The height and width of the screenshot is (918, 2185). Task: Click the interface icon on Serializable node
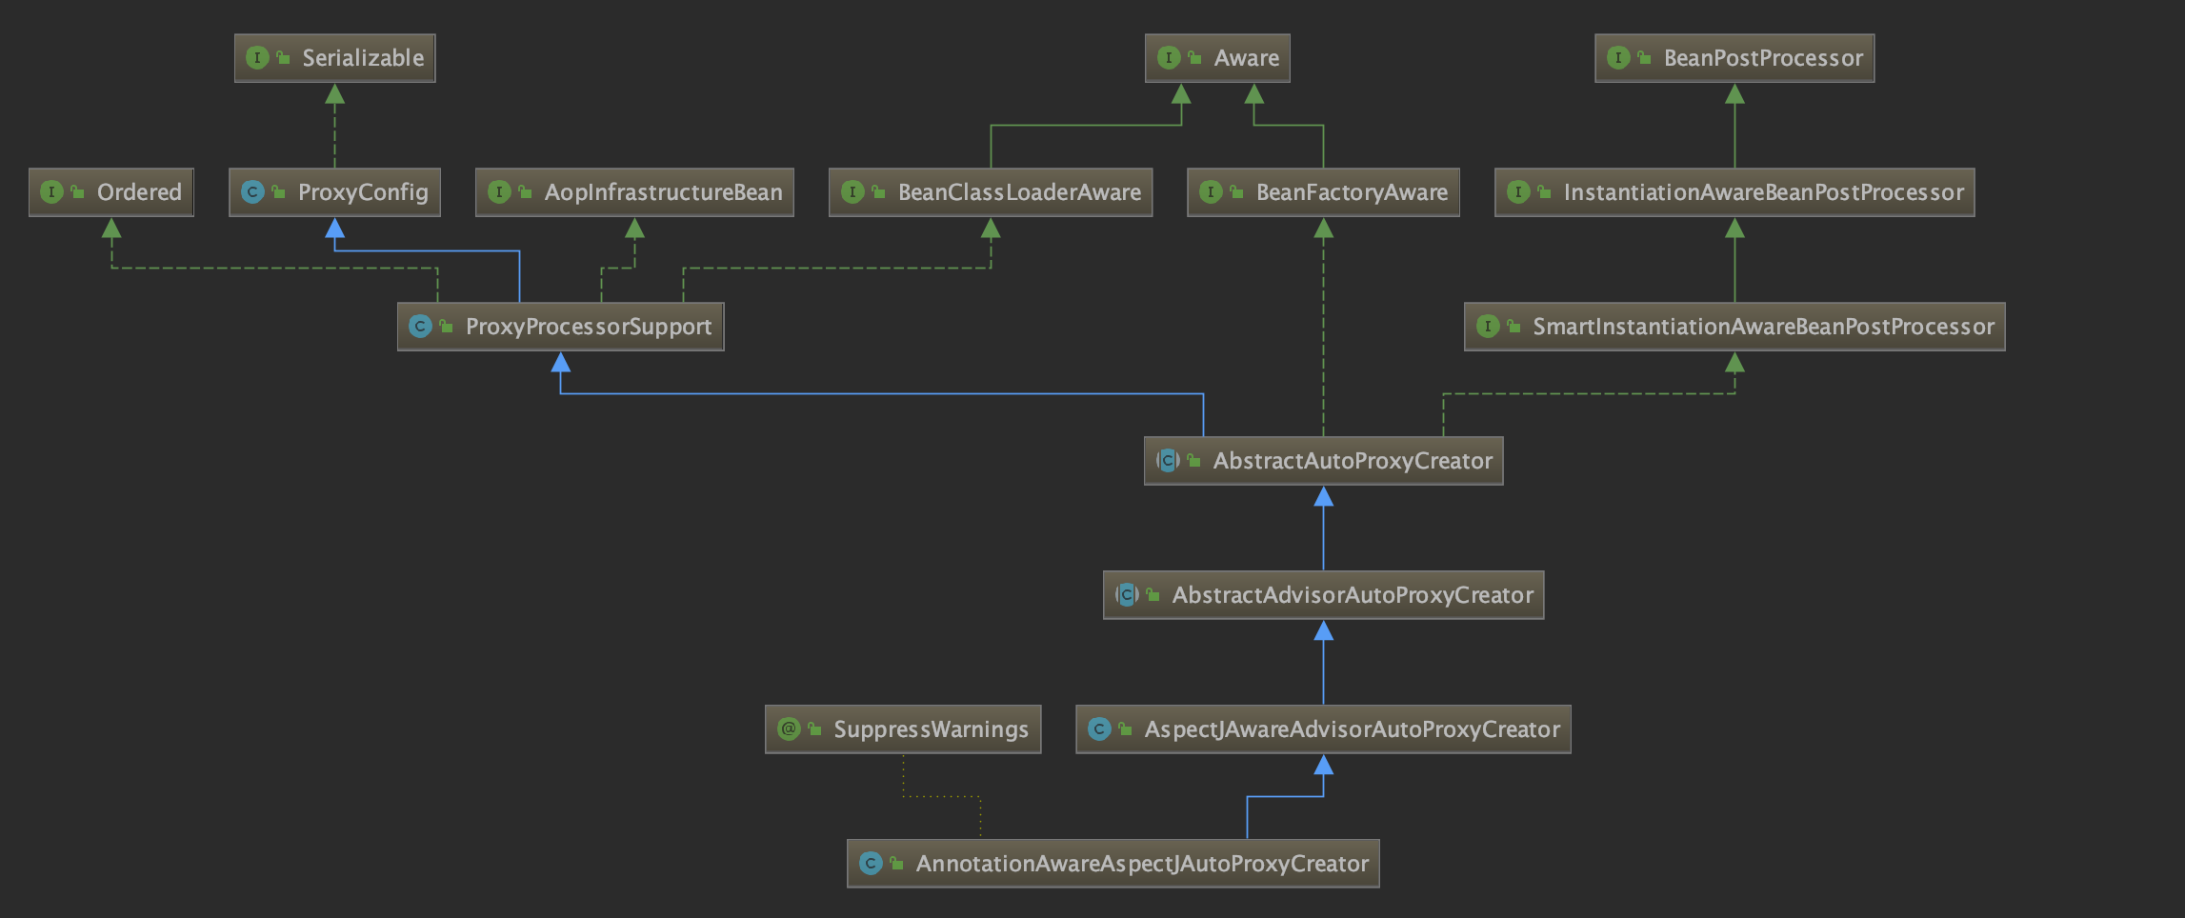257,58
